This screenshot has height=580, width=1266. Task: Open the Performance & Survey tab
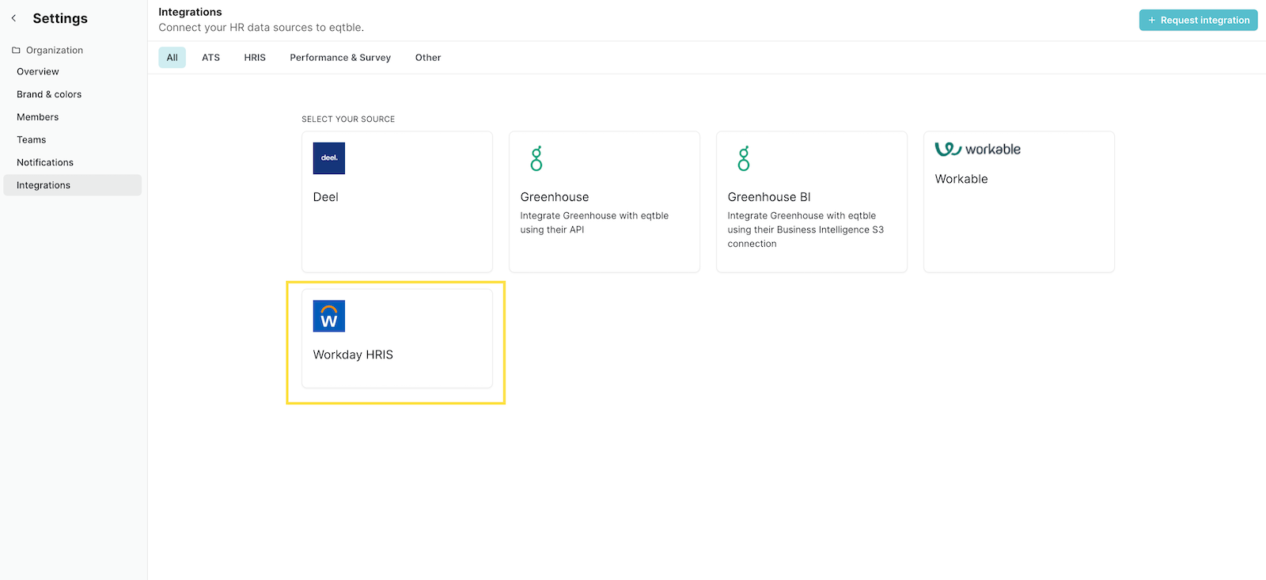click(340, 57)
